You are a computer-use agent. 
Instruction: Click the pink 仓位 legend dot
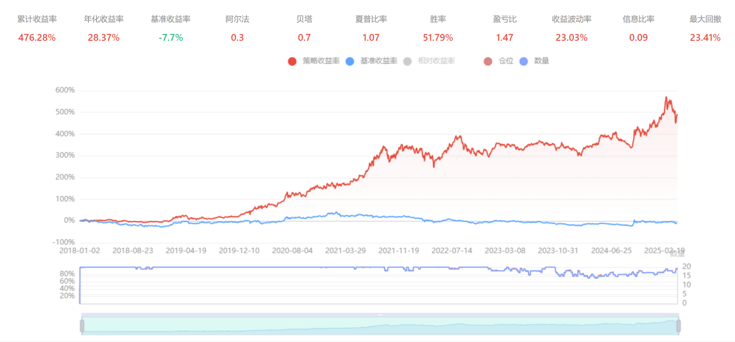(x=488, y=61)
